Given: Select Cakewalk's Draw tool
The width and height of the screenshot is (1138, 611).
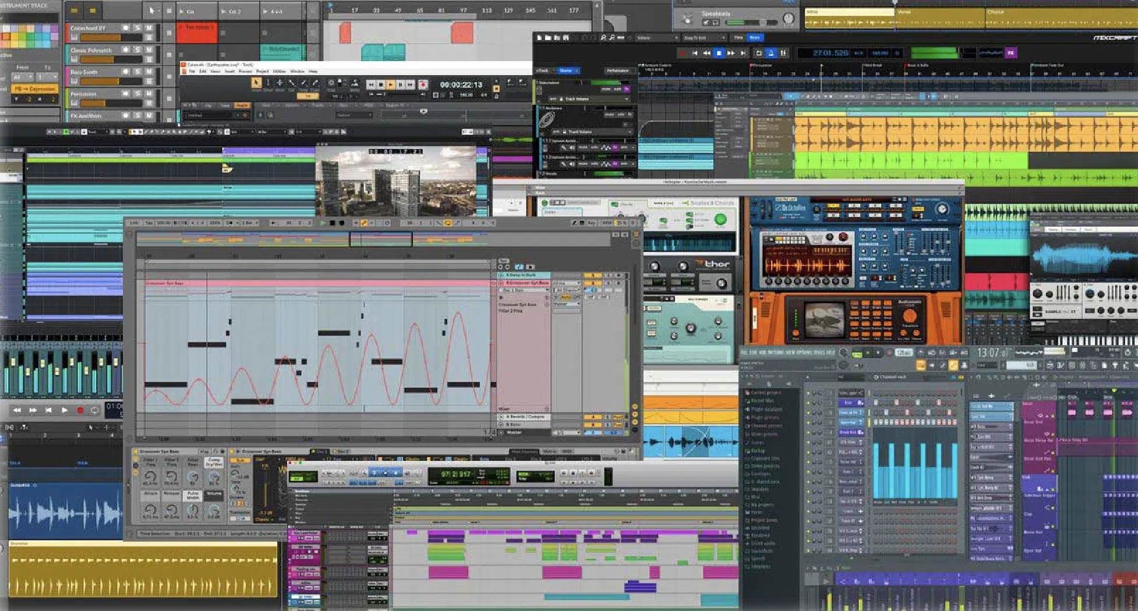Looking at the screenshot, I should click(x=303, y=82).
